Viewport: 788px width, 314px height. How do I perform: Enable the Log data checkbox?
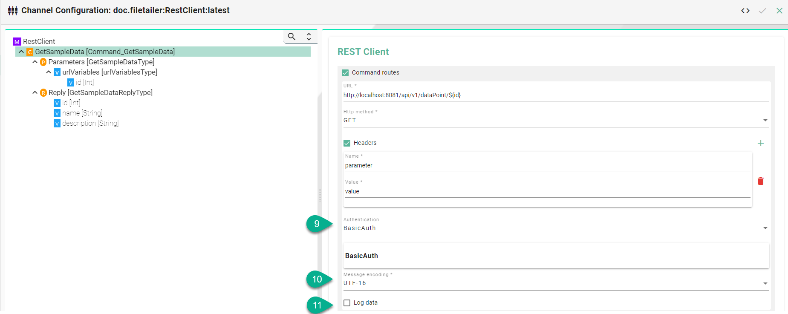click(x=347, y=303)
